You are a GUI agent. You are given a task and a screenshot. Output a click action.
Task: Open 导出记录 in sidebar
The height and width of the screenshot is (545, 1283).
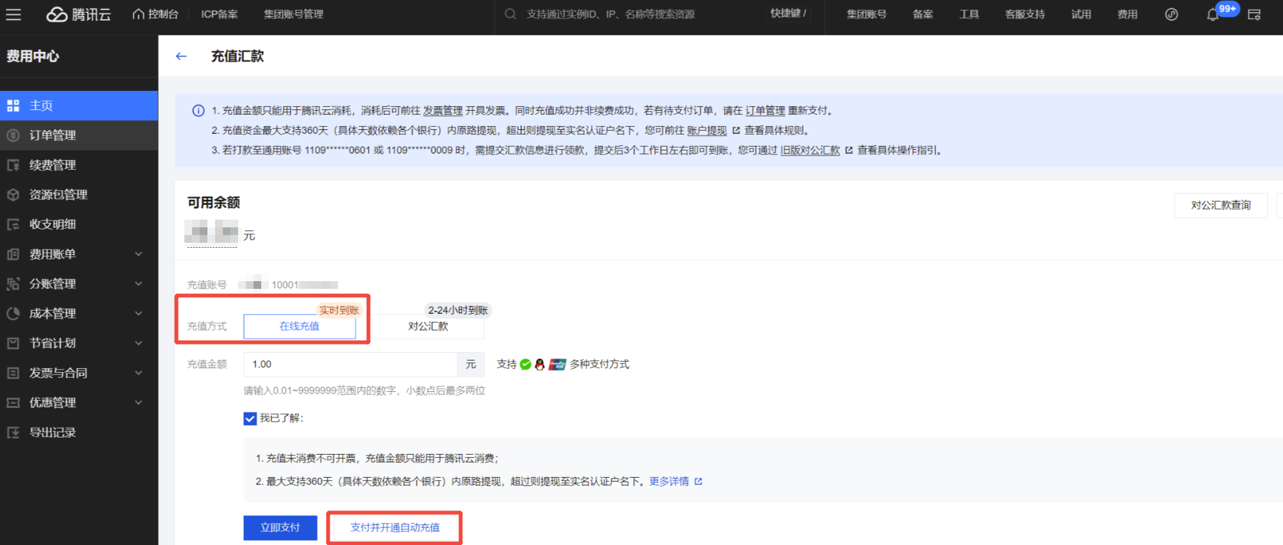click(x=52, y=432)
